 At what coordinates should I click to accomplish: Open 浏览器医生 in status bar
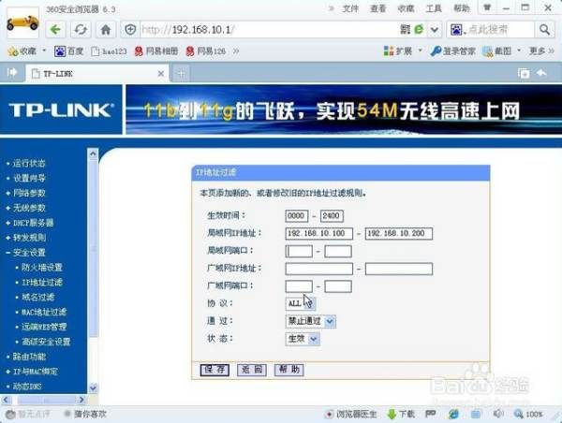[351, 415]
